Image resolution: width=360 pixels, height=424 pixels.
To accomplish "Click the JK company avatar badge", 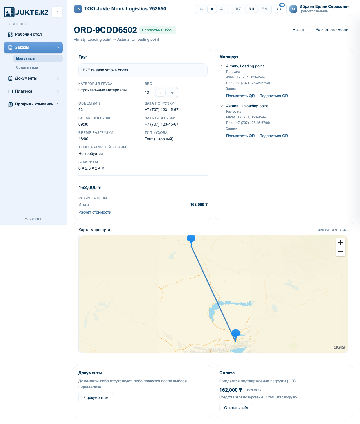I will [78, 9].
